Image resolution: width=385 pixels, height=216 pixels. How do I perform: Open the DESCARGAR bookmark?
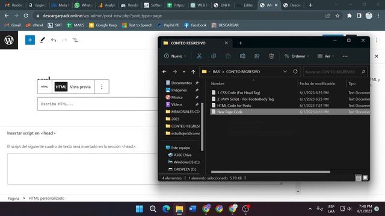225,25
